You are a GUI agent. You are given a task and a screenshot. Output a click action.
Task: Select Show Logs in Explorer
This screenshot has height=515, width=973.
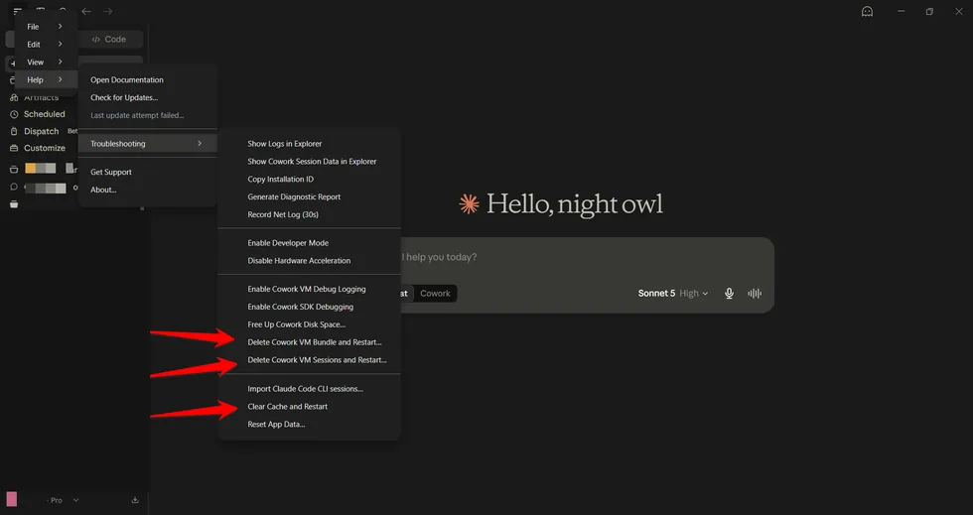click(309, 143)
